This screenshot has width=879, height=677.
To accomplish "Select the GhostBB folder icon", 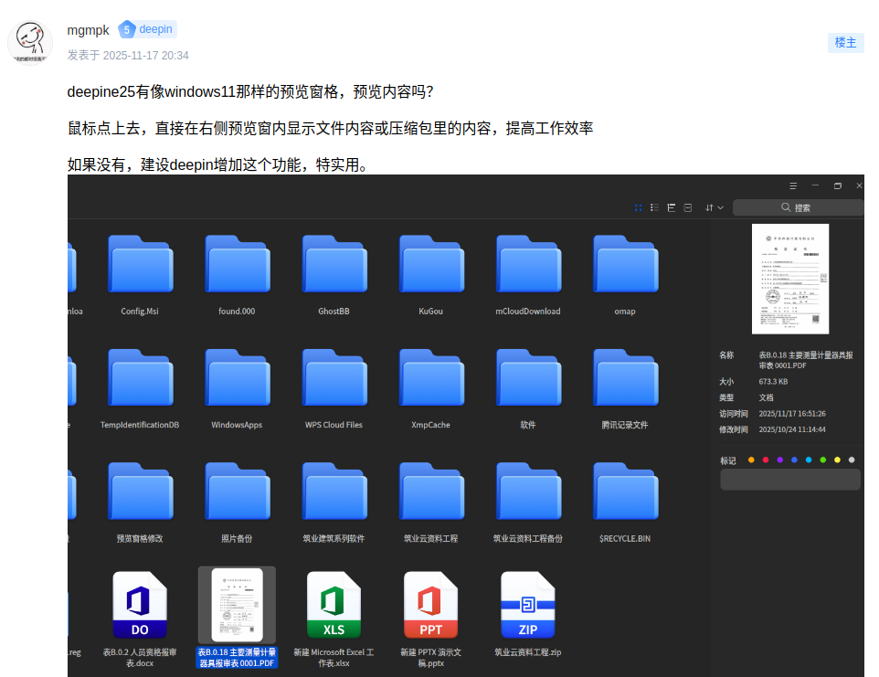I will tap(334, 264).
